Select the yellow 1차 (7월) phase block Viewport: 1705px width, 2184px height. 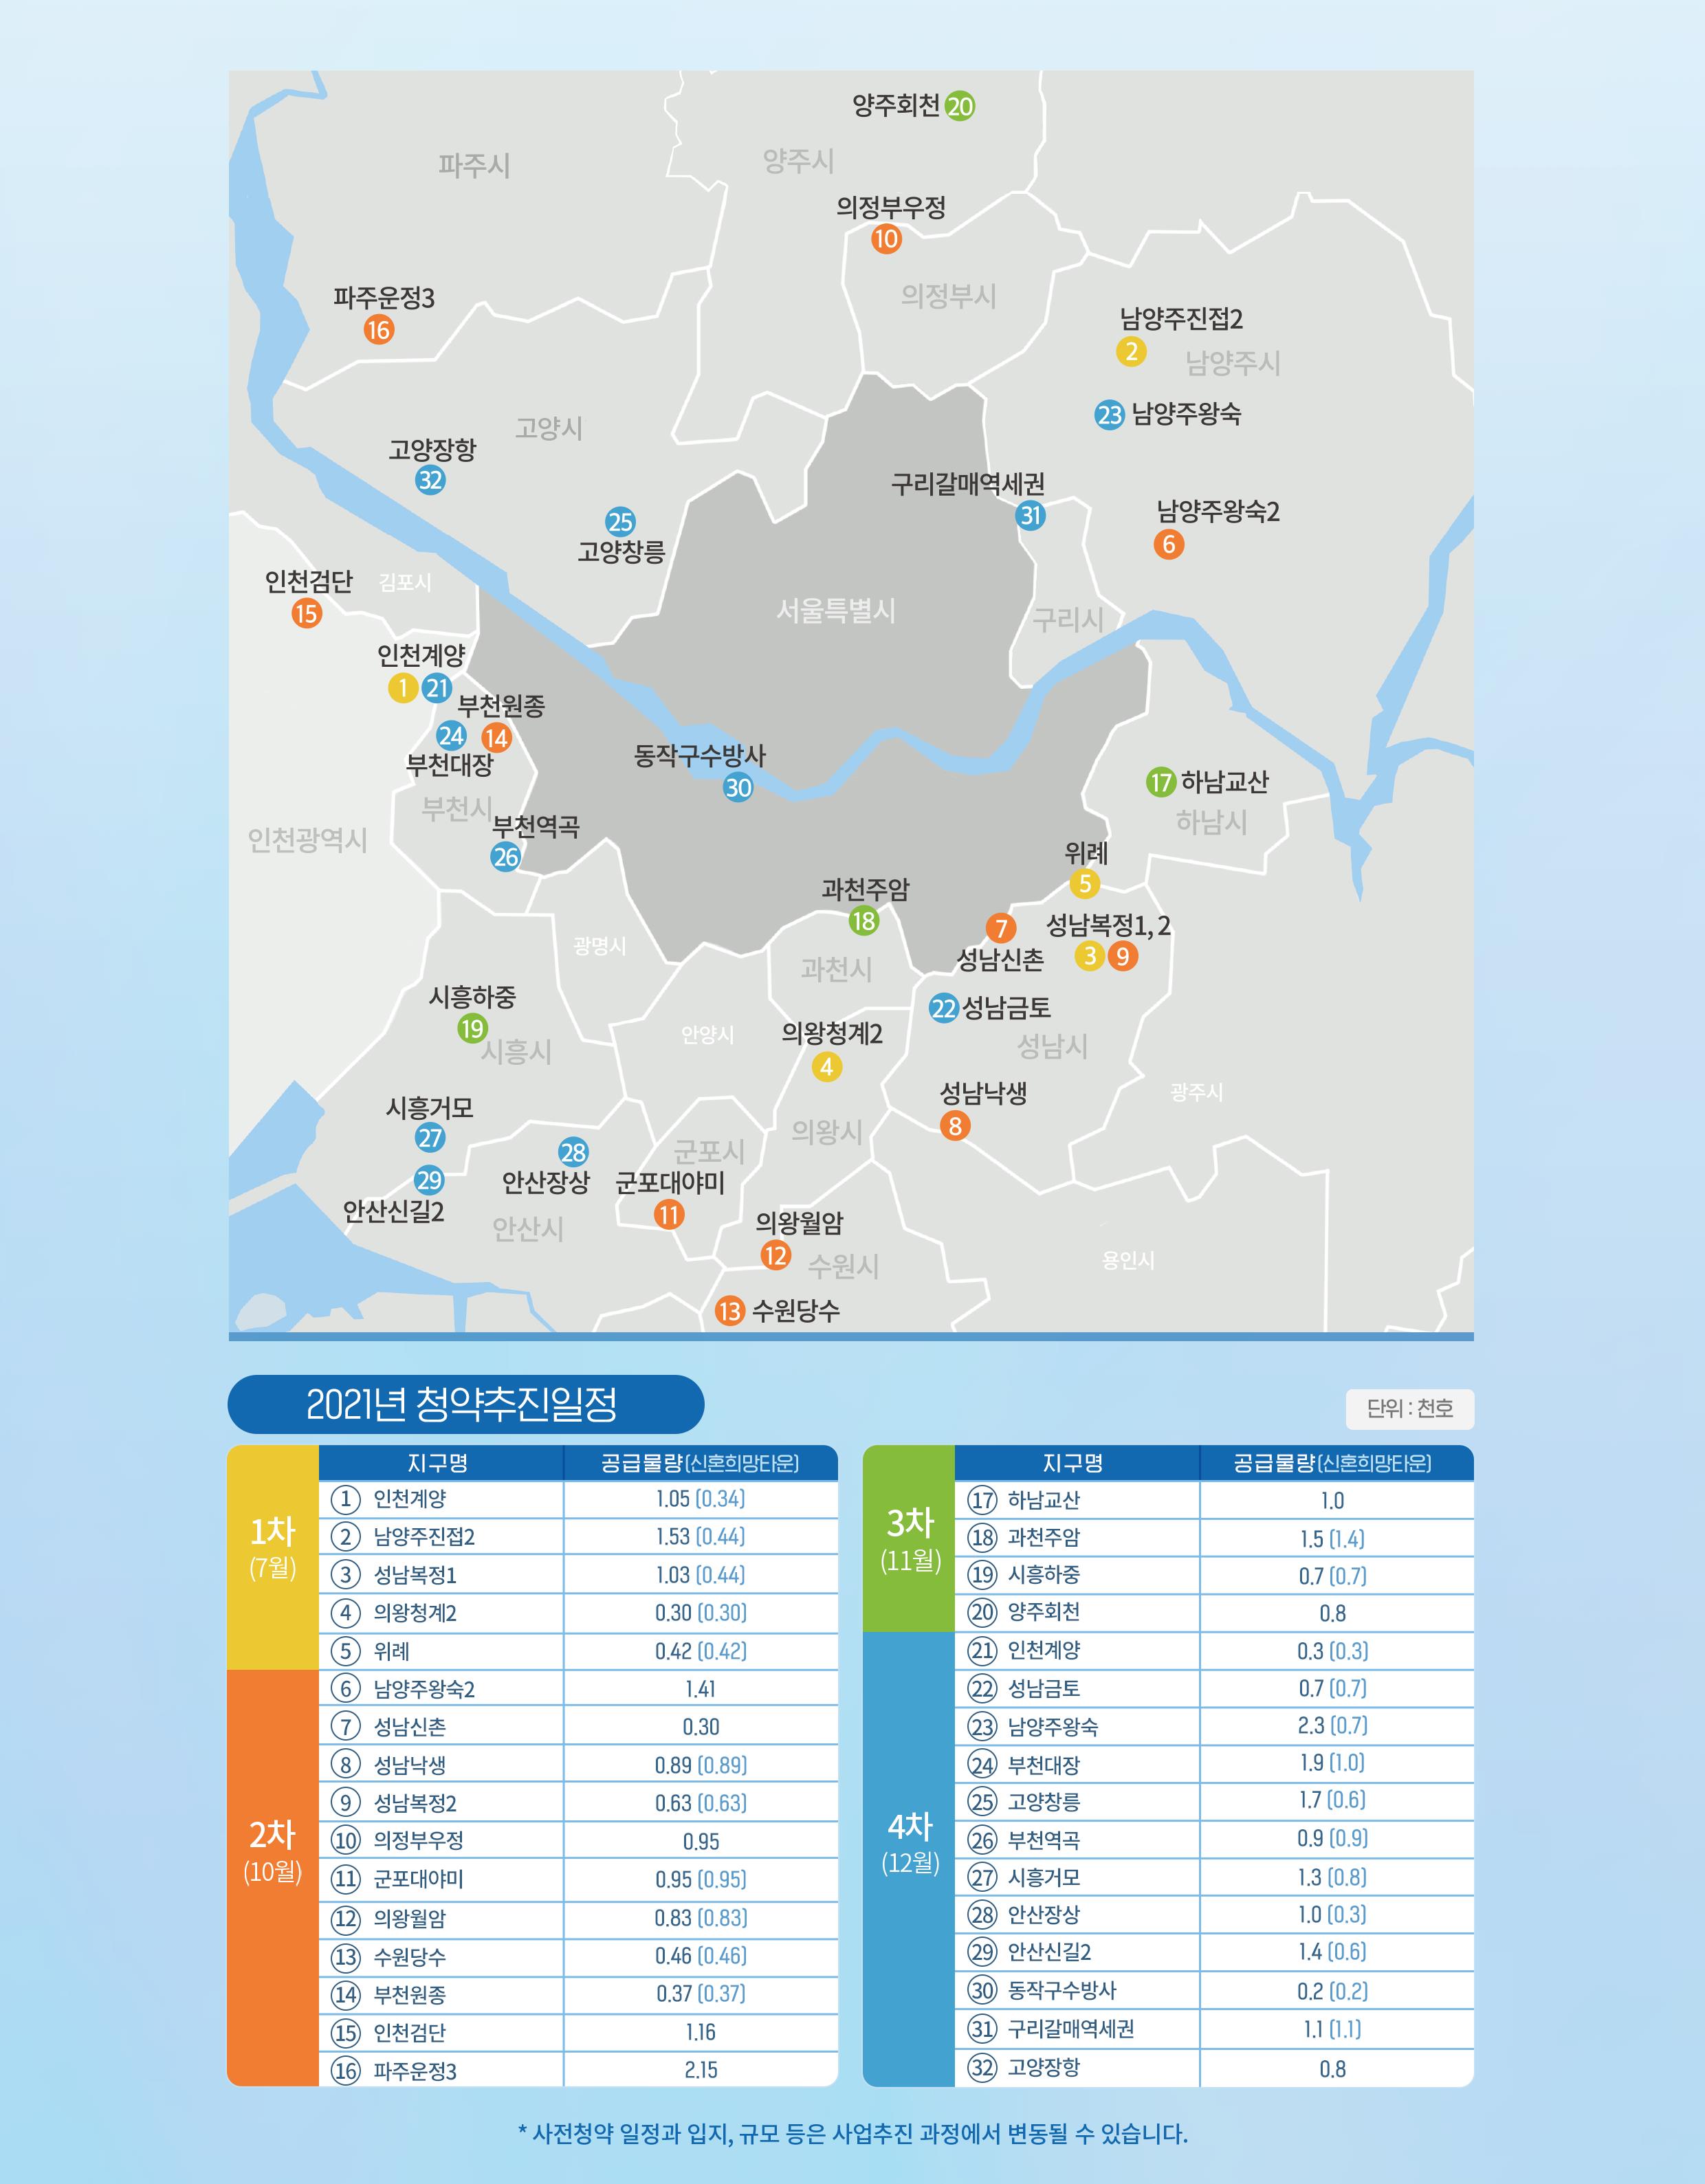(273, 1557)
